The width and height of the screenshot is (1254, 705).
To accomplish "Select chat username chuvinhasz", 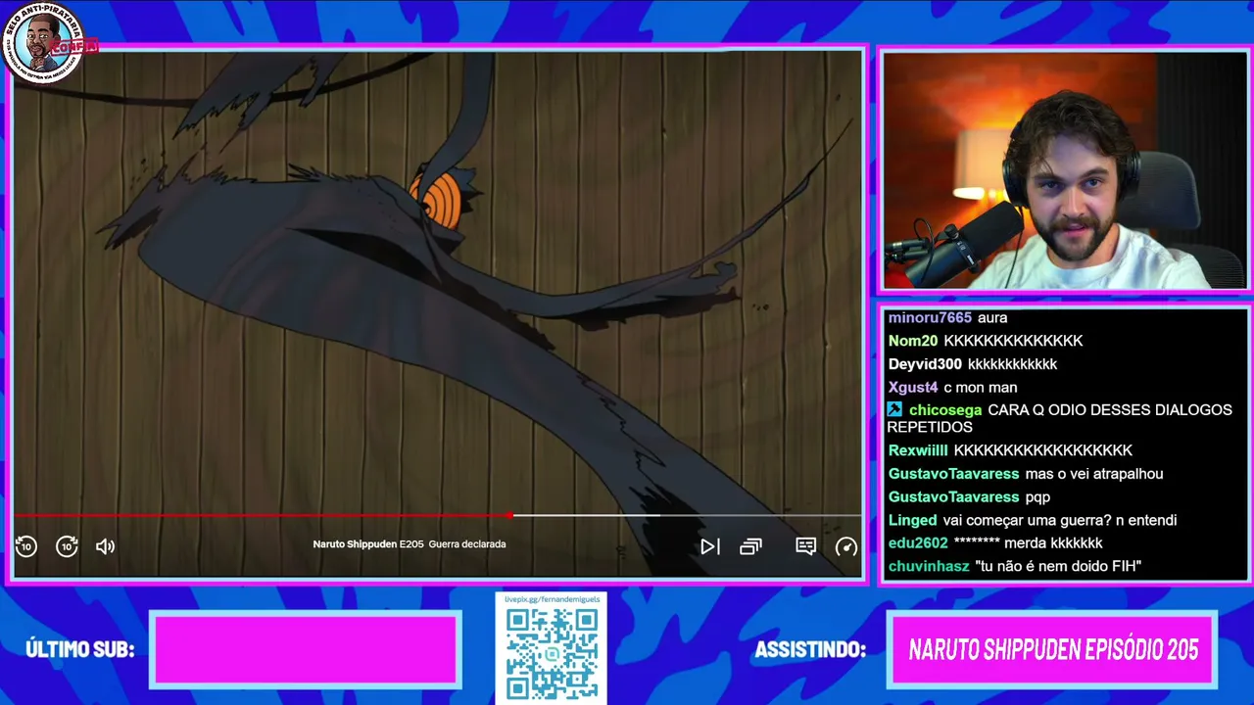I will [x=929, y=566].
